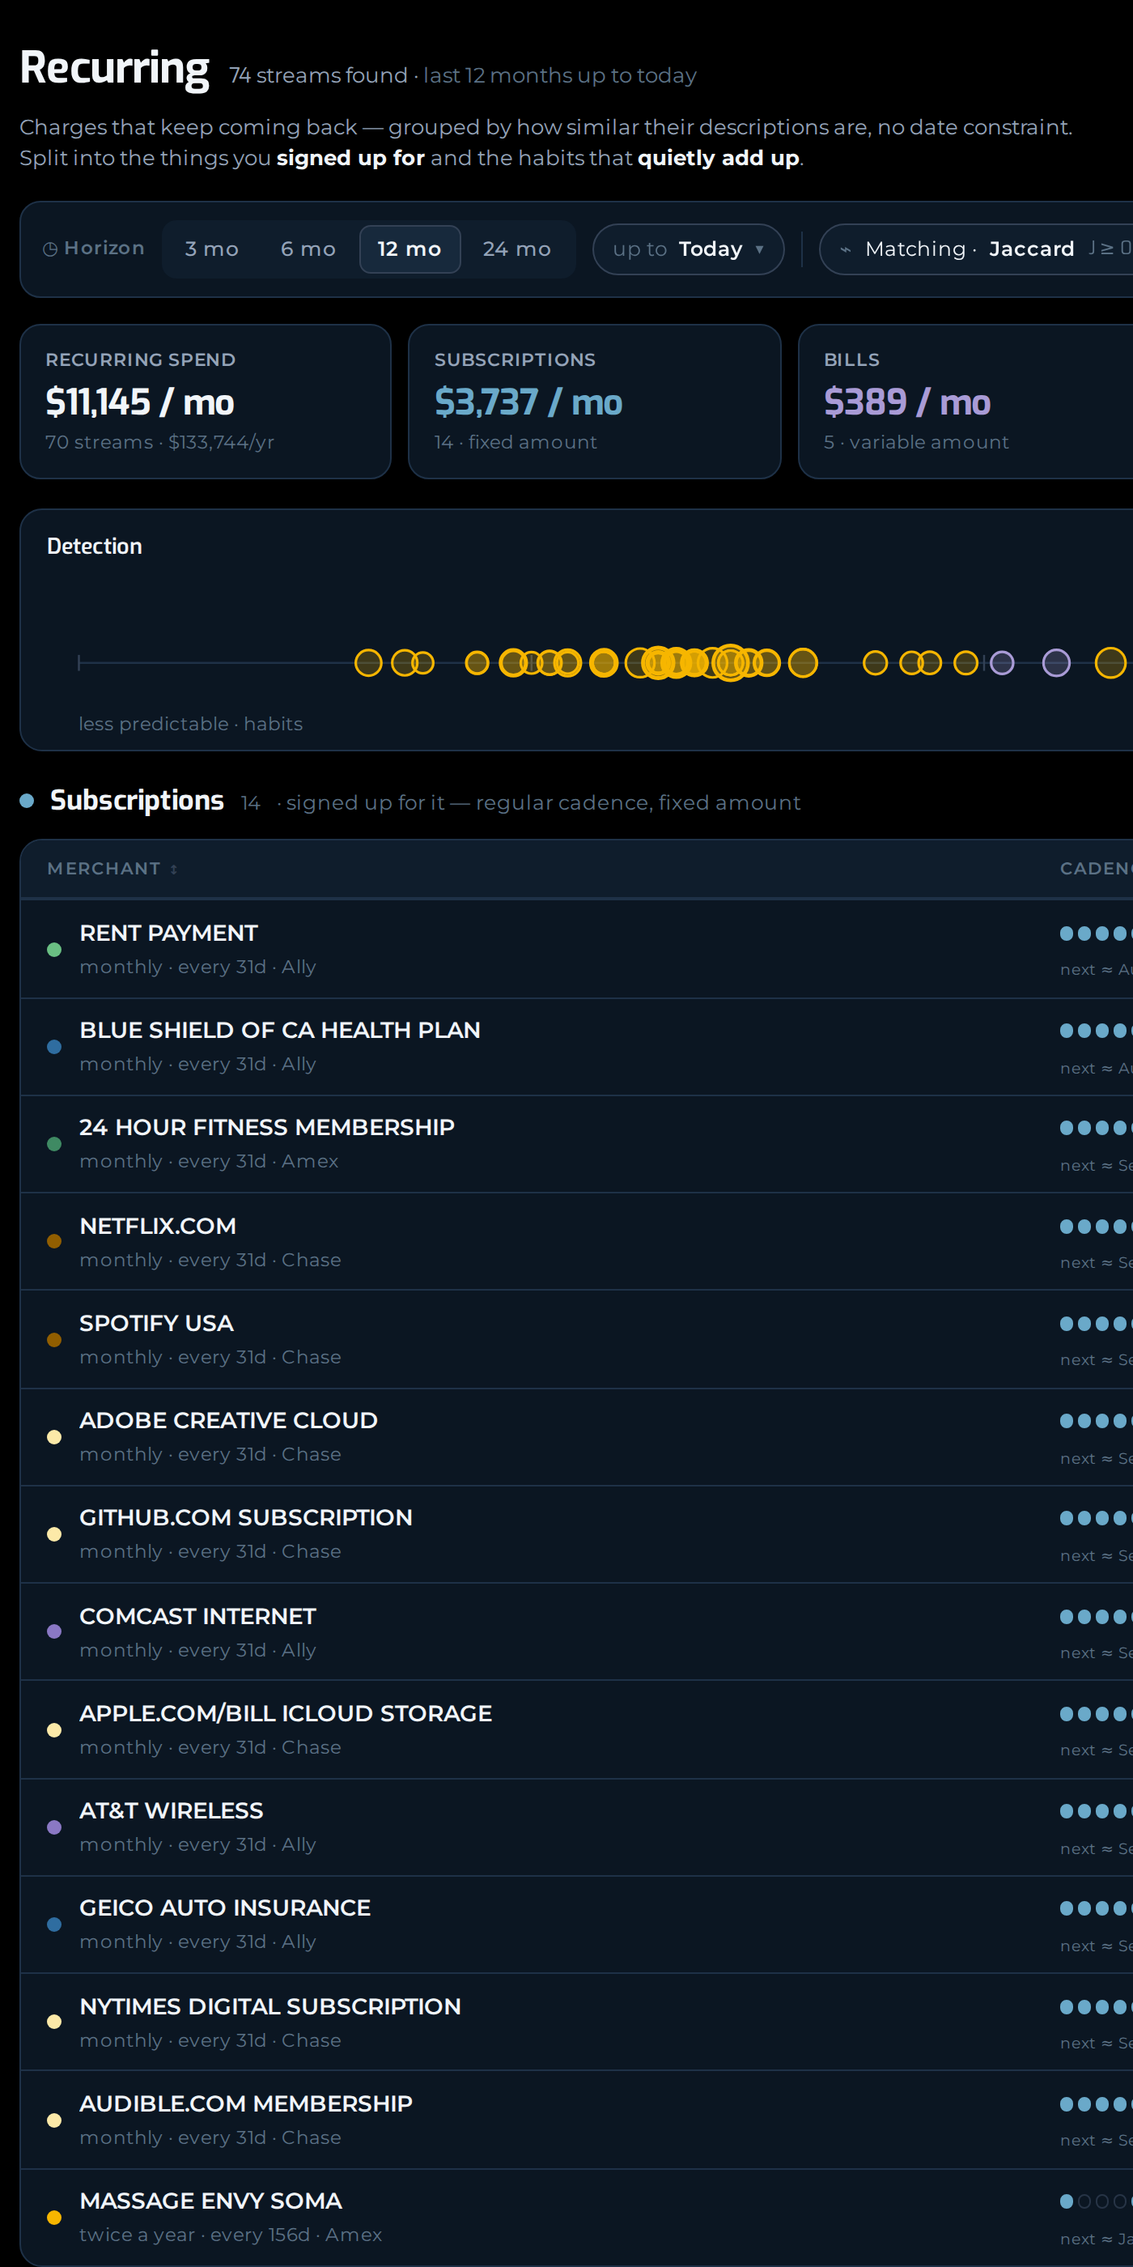Click the 24 HOUR FITNESS MEMBERSHIP row
1133x2267 pixels.
tap(576, 1143)
